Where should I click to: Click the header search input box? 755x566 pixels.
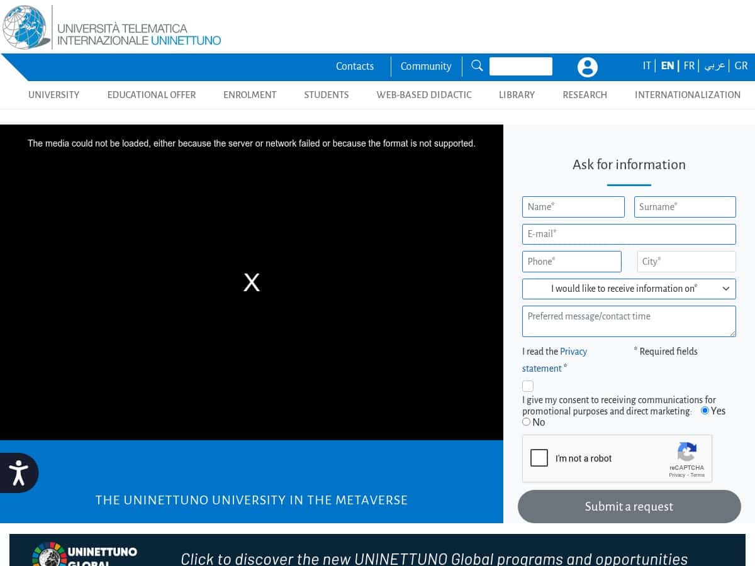pyautogui.click(x=521, y=66)
